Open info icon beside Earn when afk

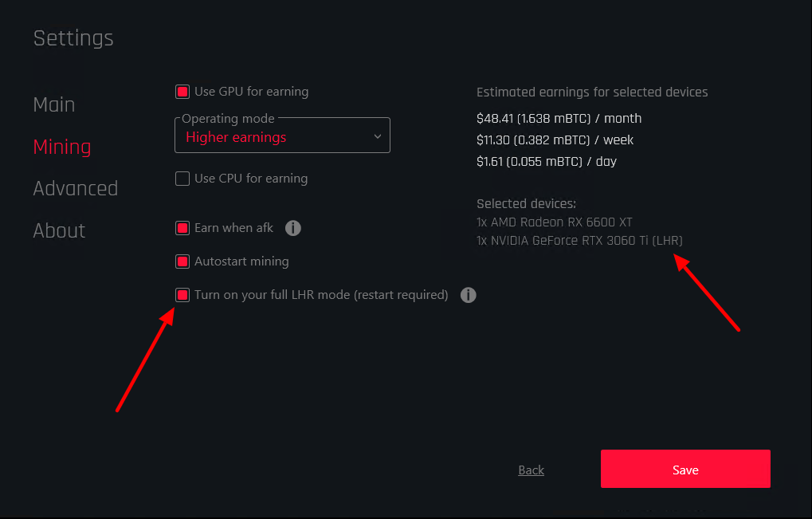293,228
